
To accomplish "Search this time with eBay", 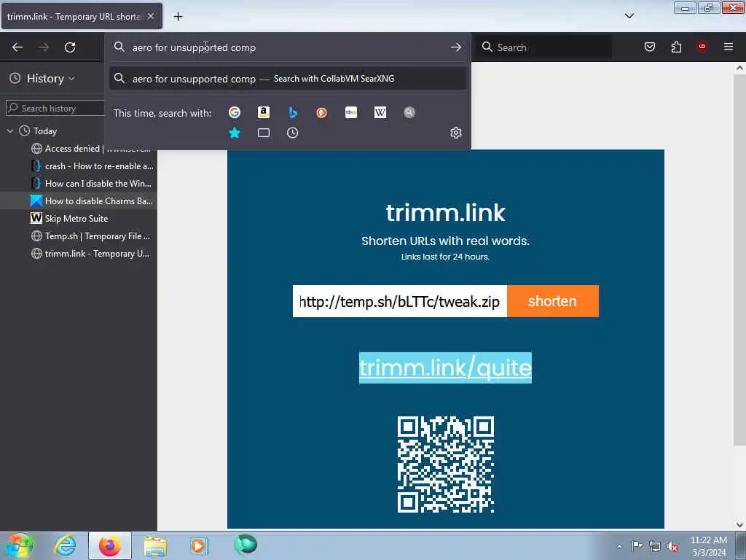I will tap(350, 112).
